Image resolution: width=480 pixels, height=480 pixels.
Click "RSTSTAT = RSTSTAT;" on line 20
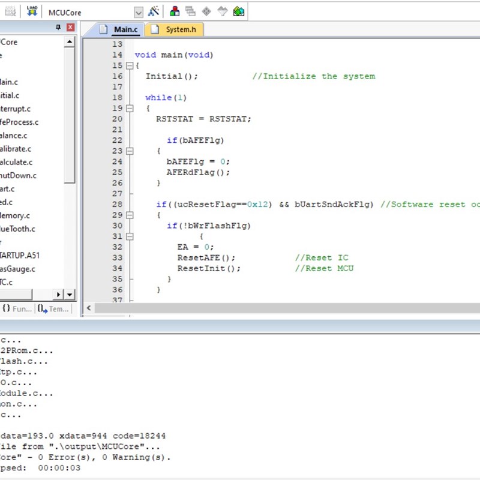coord(203,119)
